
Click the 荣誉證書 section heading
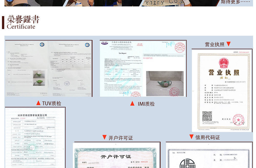[23, 19]
